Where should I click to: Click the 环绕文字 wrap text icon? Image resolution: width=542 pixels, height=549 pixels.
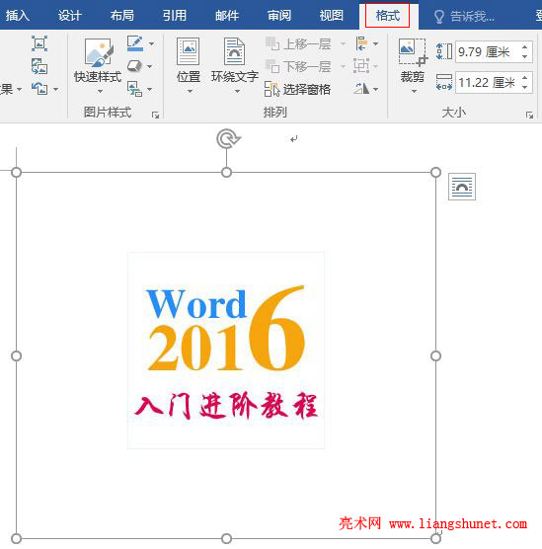pos(234,51)
